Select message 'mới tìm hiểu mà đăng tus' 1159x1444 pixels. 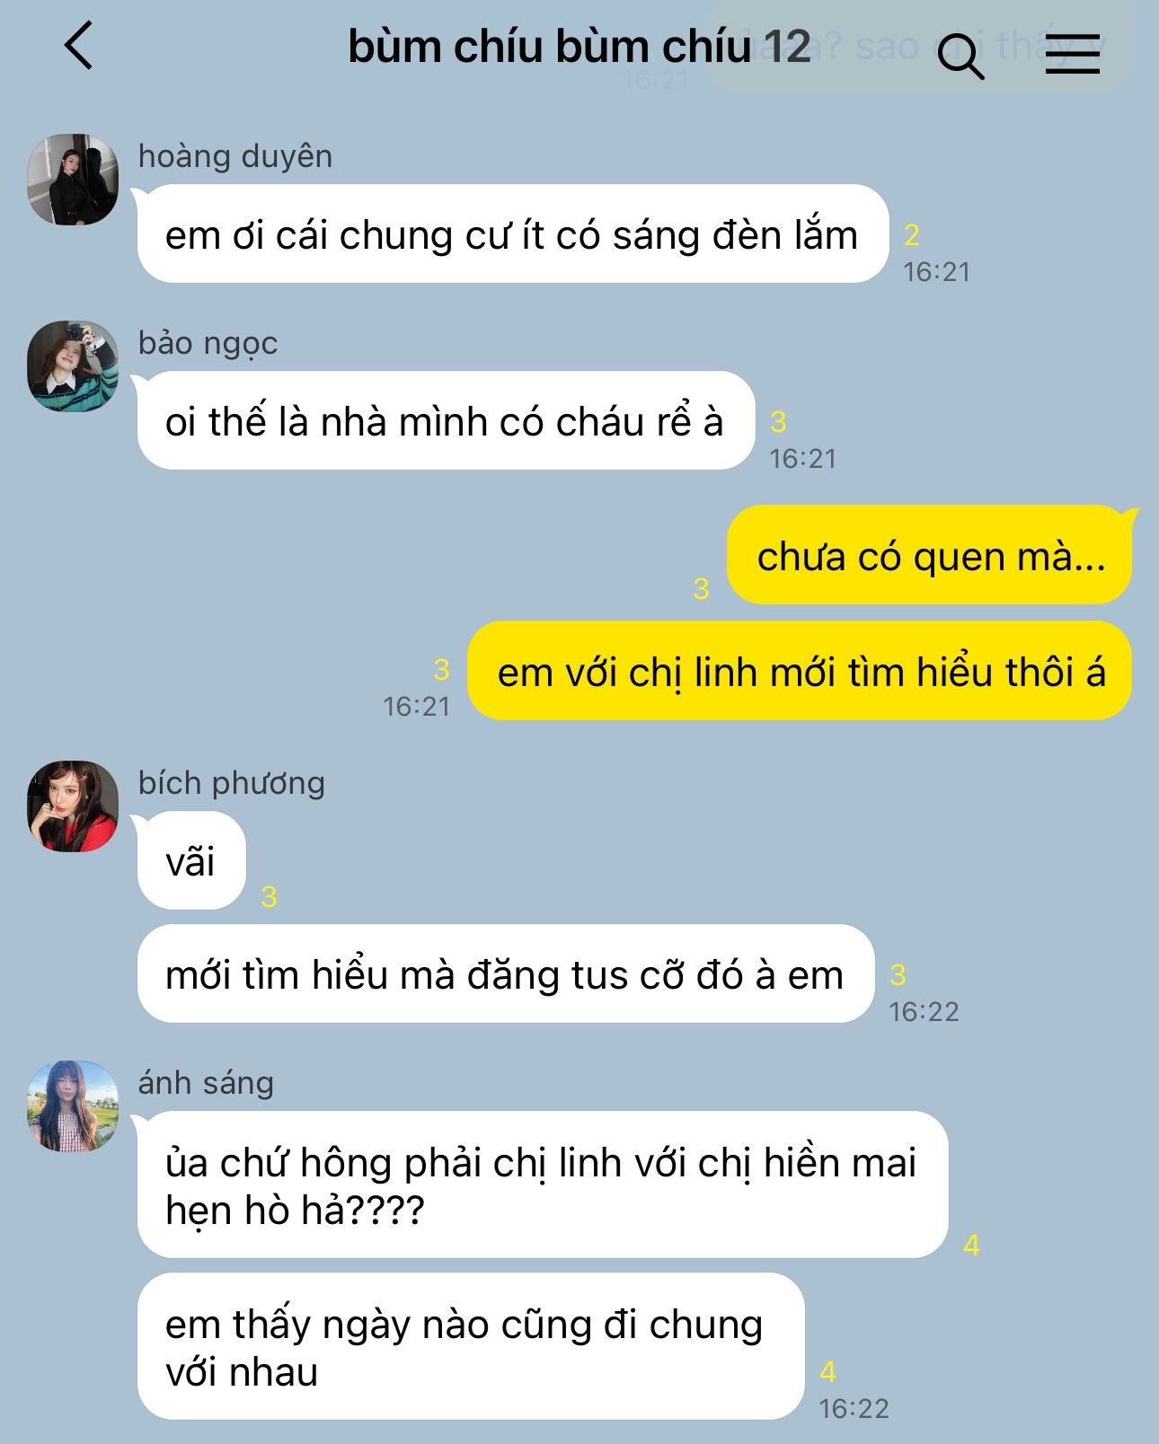pyautogui.click(x=505, y=974)
